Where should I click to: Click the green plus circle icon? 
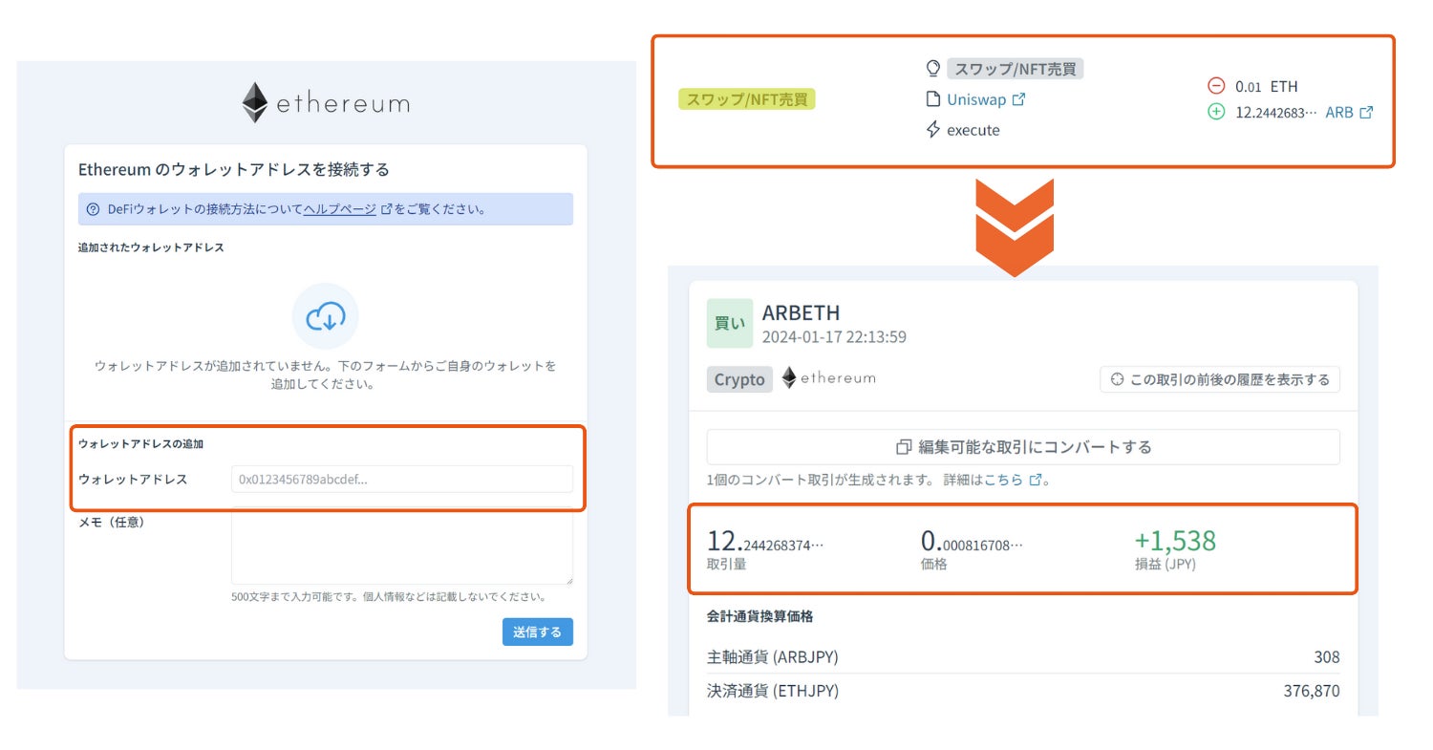[x=1216, y=112]
